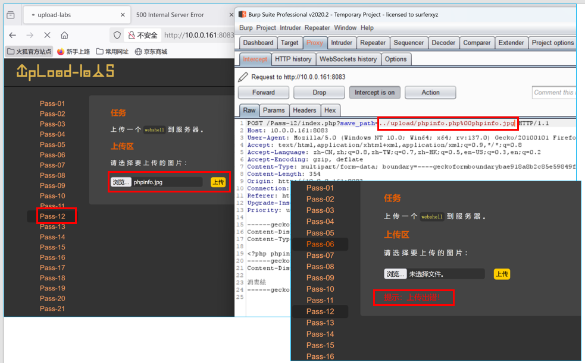Click the 浏览 button beside phpinfo.jpg

click(121, 182)
